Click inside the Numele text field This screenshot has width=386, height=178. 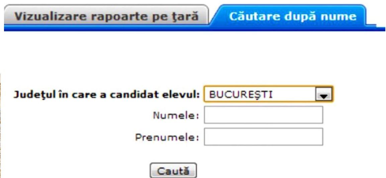click(263, 116)
